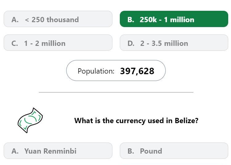Pick the '2 - 3.5 million' answer

tap(174, 43)
